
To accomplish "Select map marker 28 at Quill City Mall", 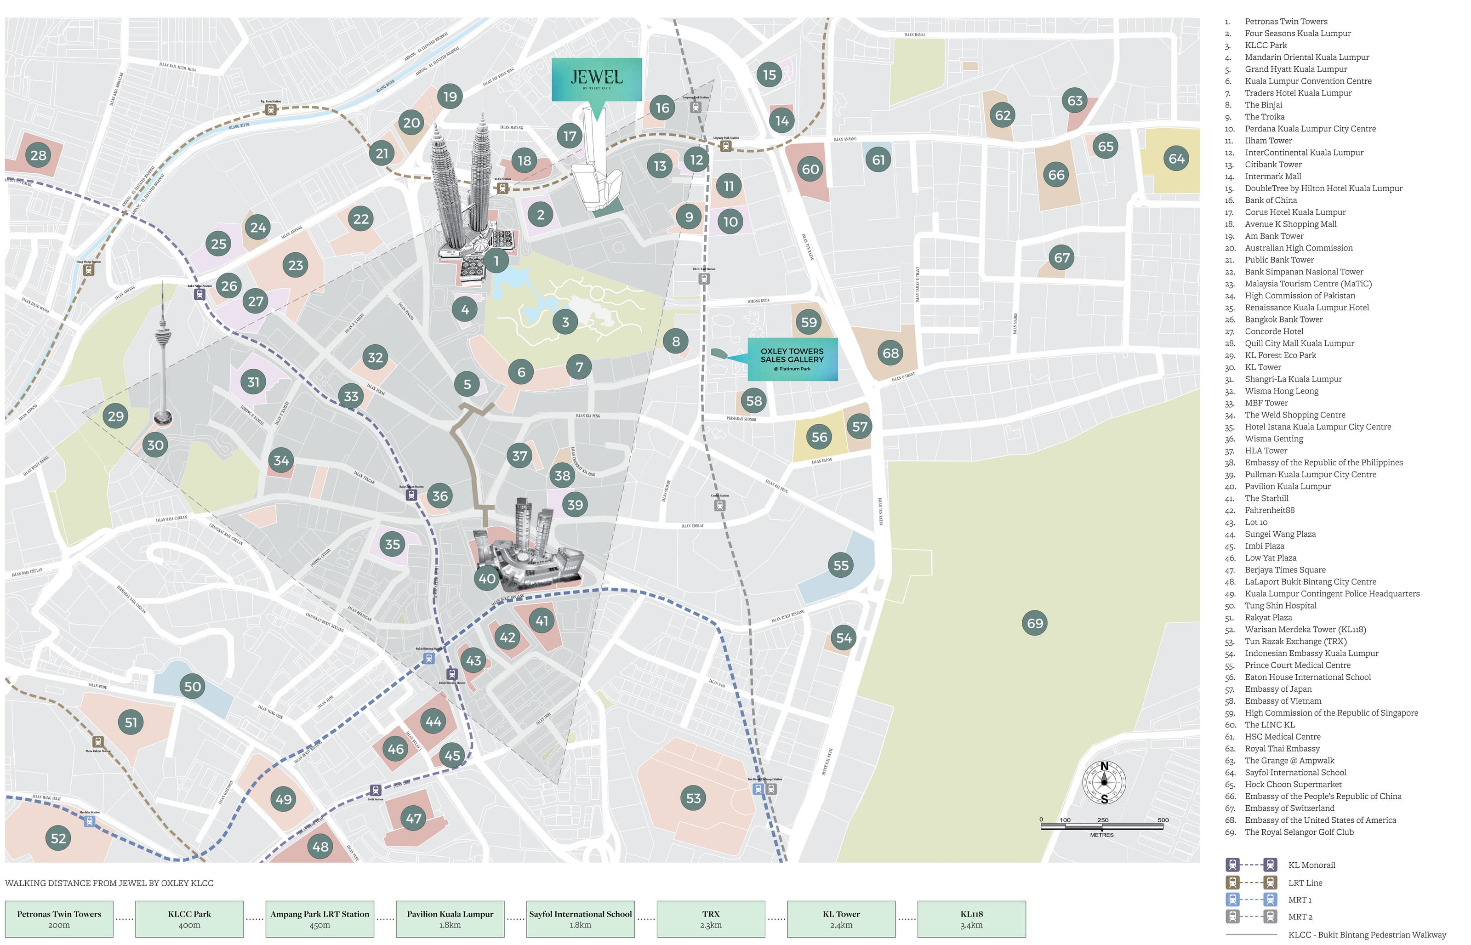I will (x=38, y=155).
